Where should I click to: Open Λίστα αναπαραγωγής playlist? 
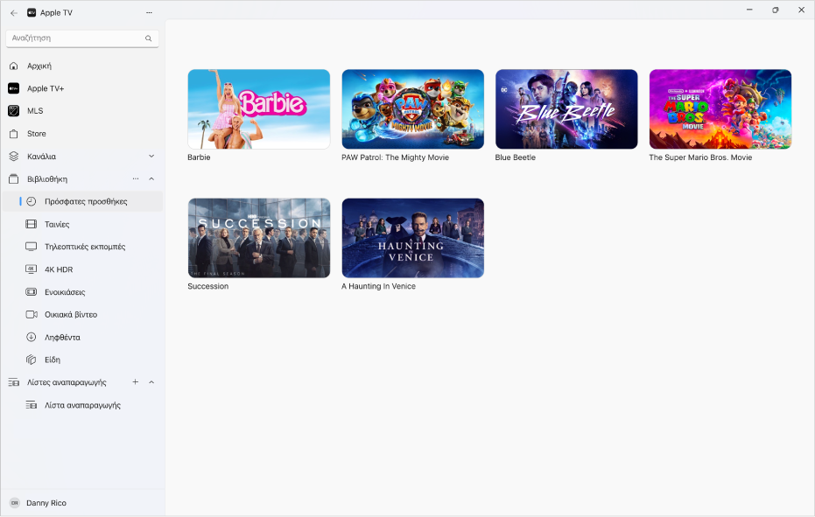[82, 405]
